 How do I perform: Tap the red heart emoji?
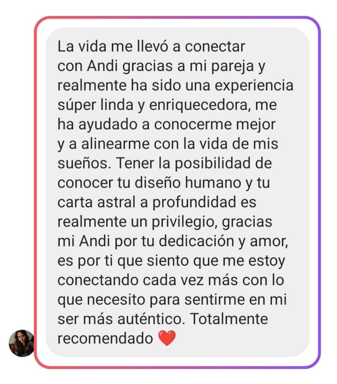click(x=167, y=338)
